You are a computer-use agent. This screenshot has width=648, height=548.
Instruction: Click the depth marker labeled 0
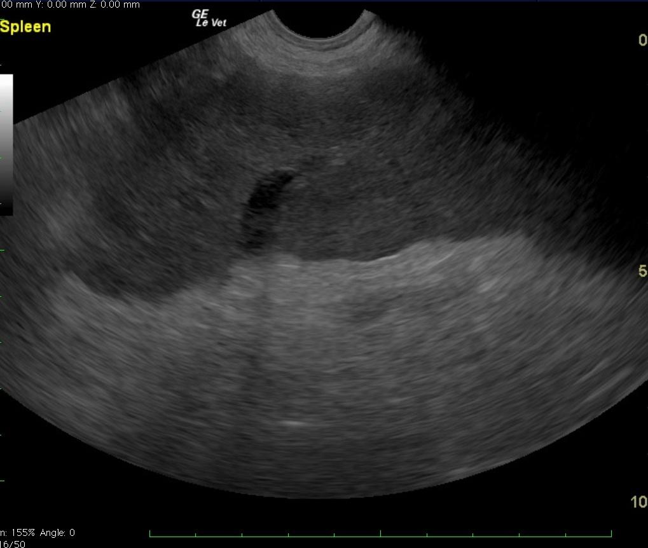pos(642,41)
